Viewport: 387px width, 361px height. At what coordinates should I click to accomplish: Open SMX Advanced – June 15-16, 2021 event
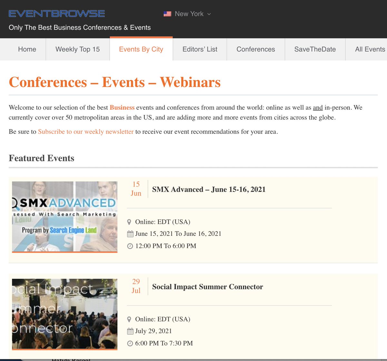point(209,189)
